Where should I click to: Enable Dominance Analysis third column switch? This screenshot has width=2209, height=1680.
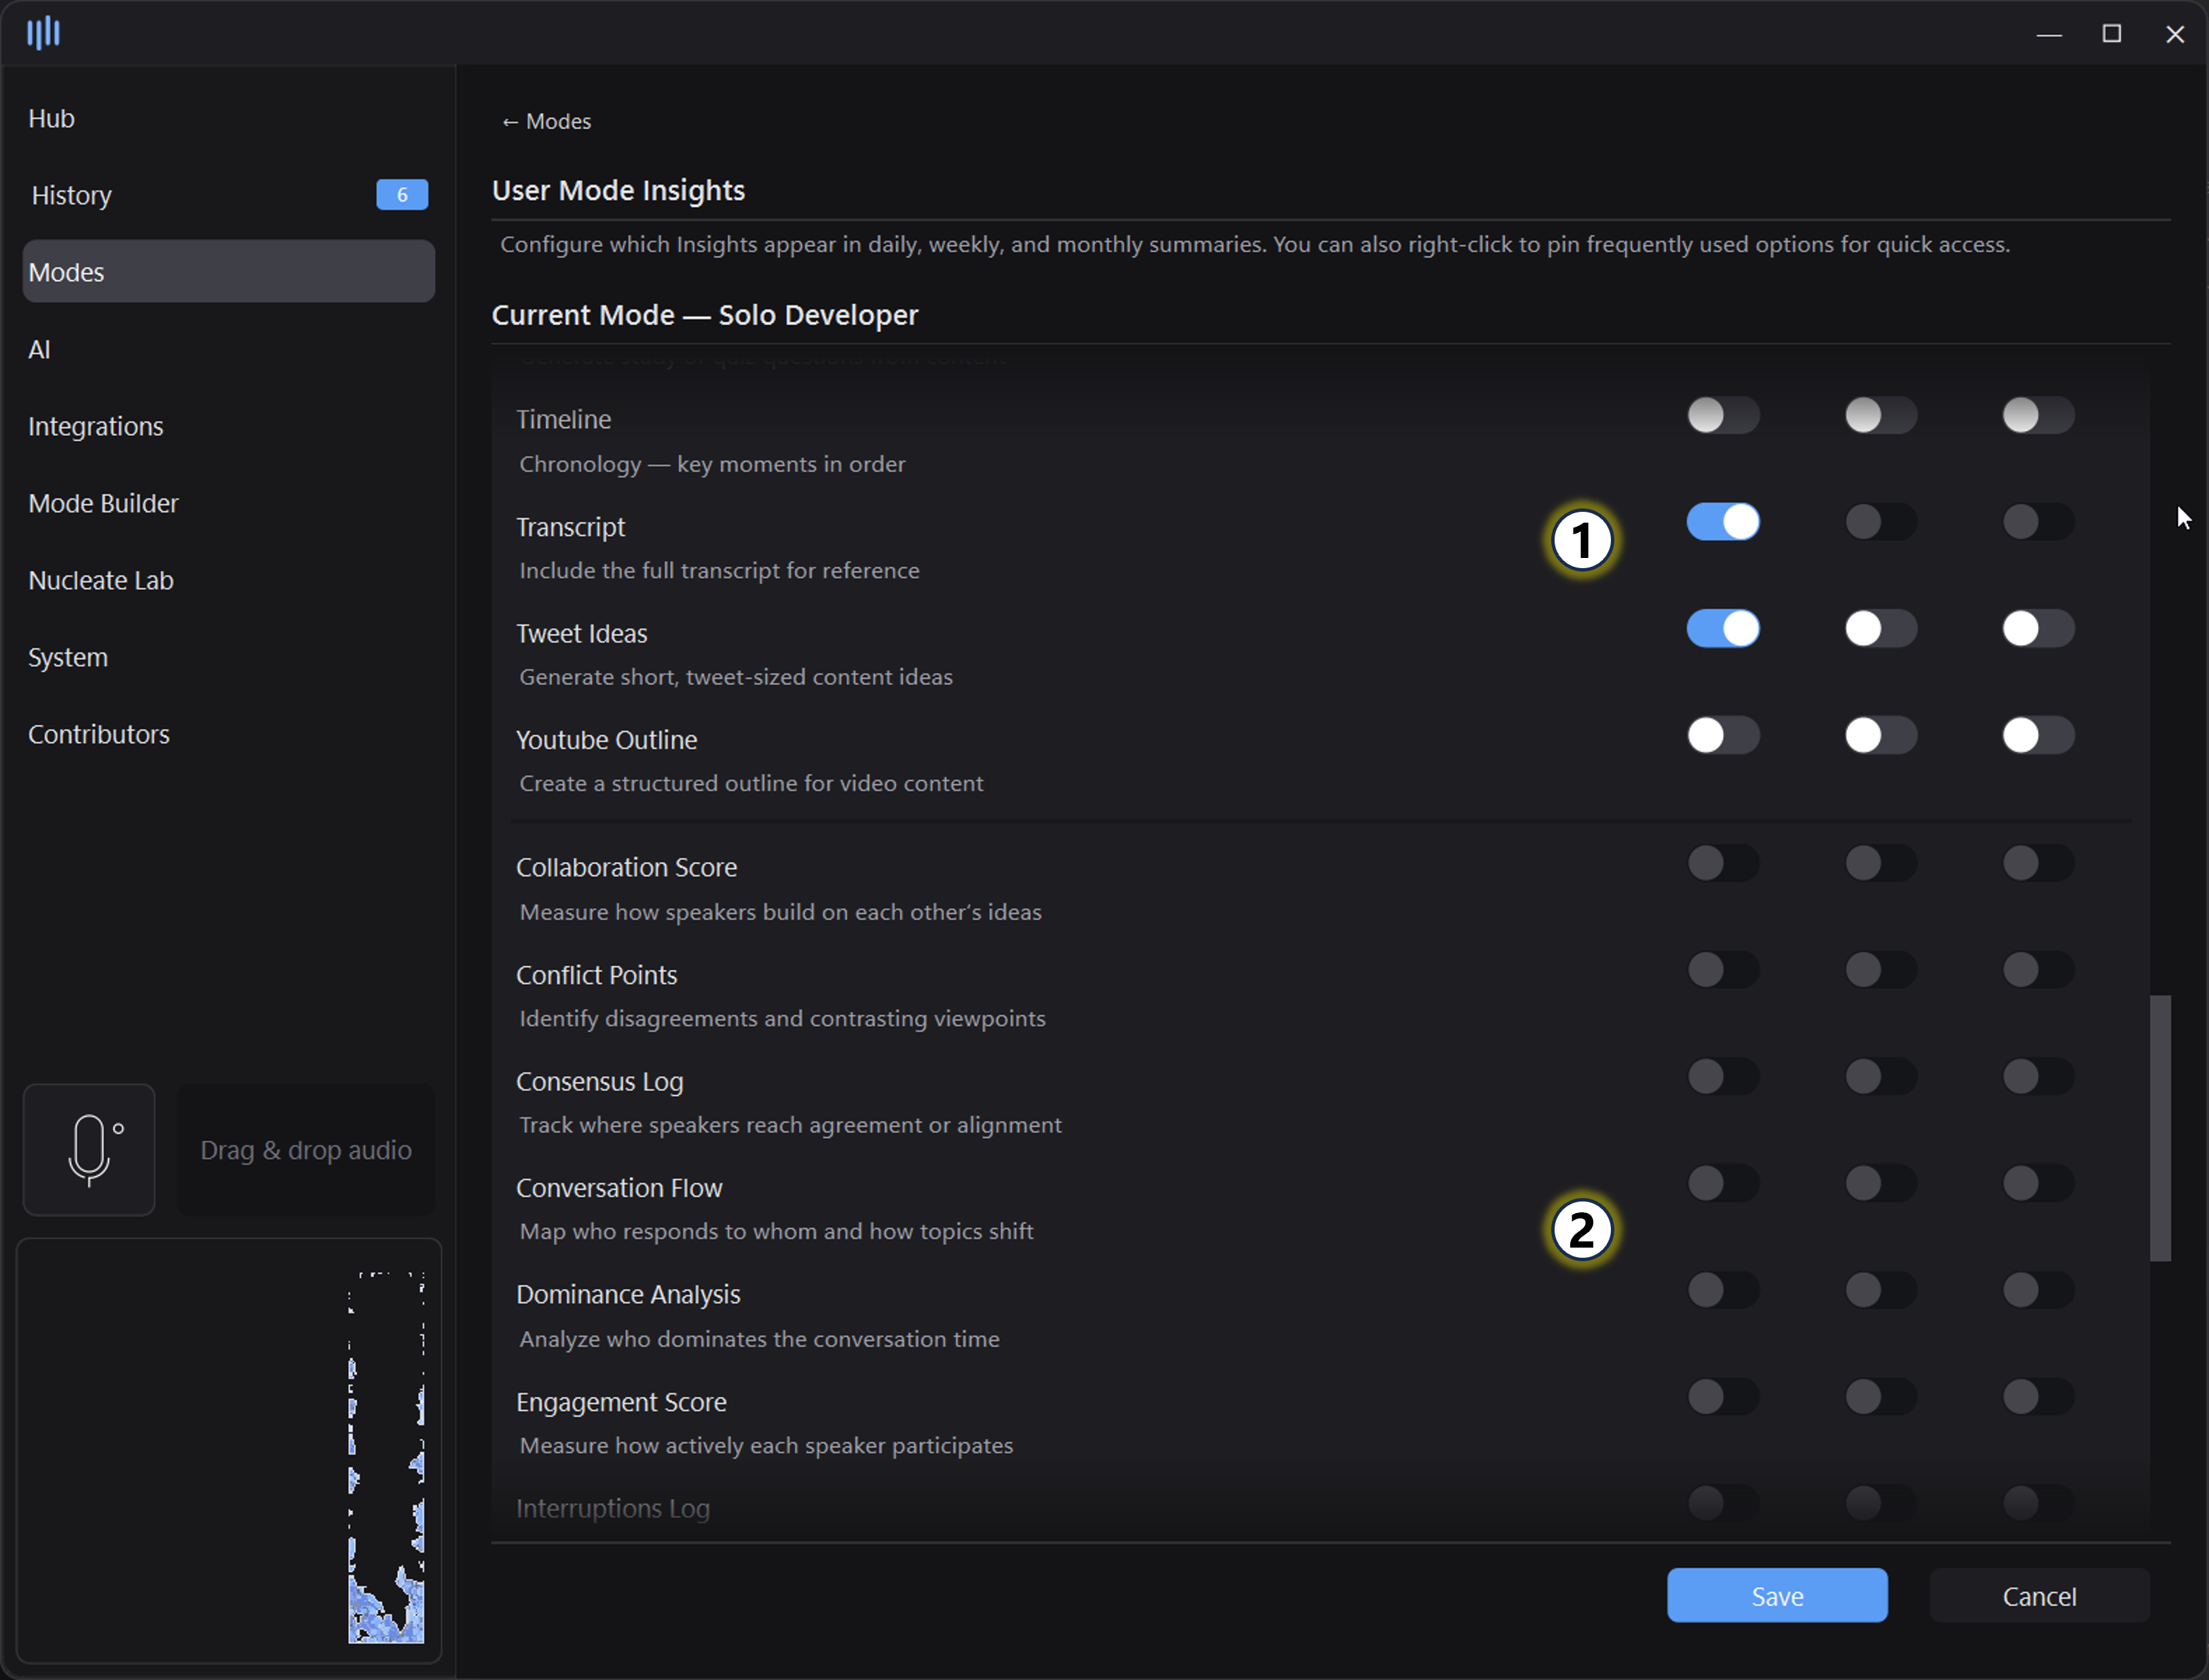(2038, 1291)
